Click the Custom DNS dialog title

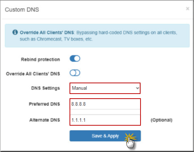click(22, 10)
